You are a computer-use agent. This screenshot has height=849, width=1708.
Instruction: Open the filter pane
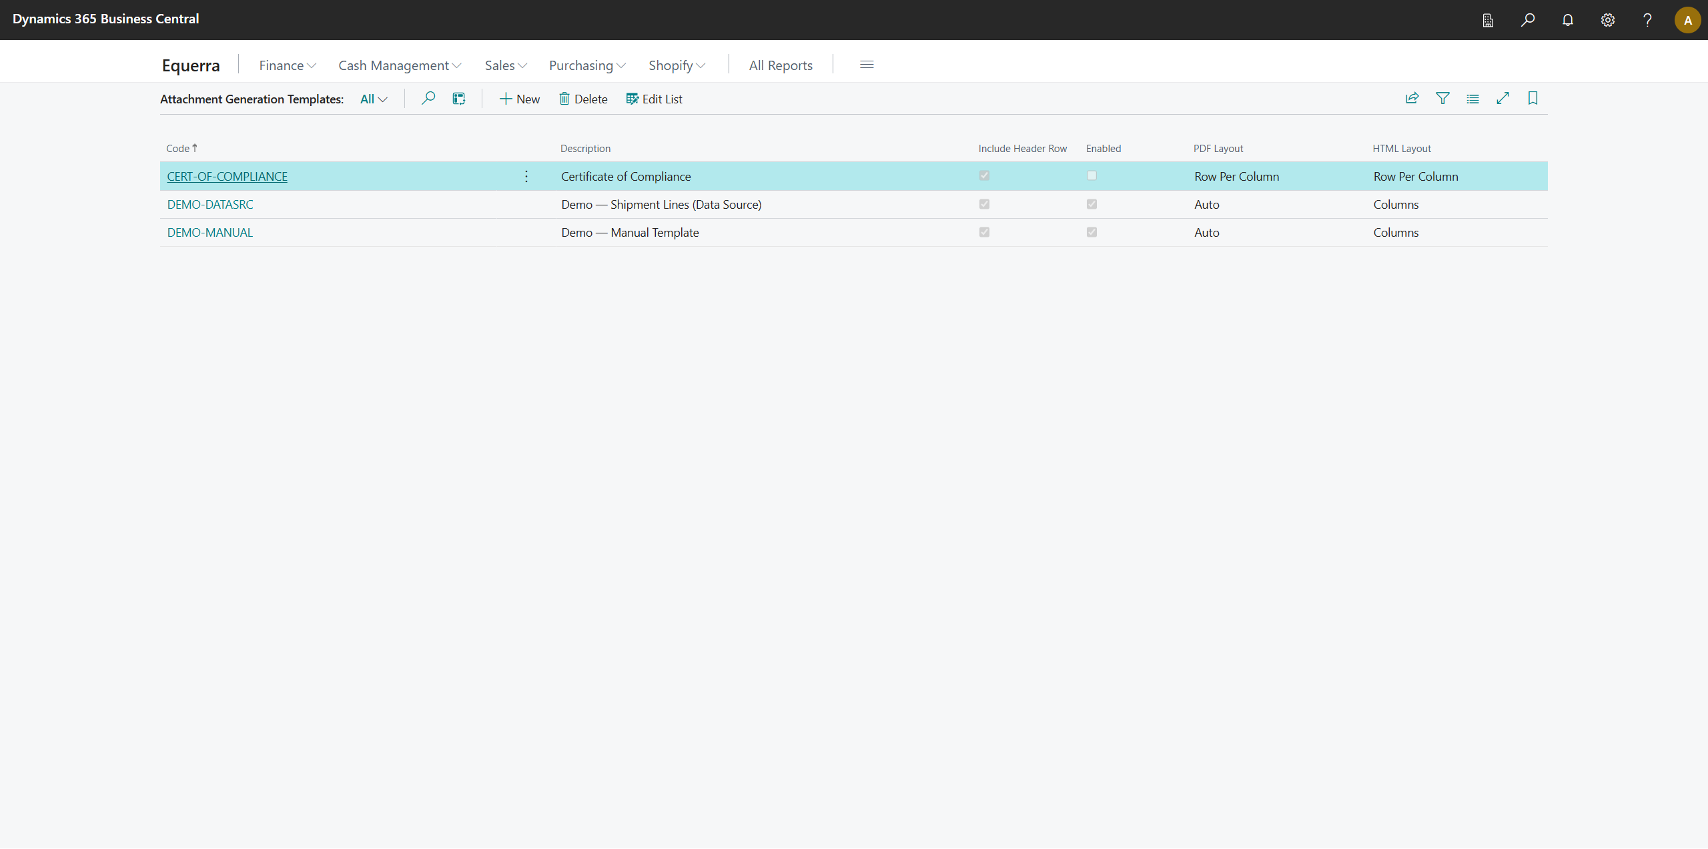1442,99
